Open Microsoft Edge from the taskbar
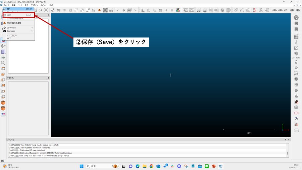Screen dimensions: 302x170 (138, 166)
